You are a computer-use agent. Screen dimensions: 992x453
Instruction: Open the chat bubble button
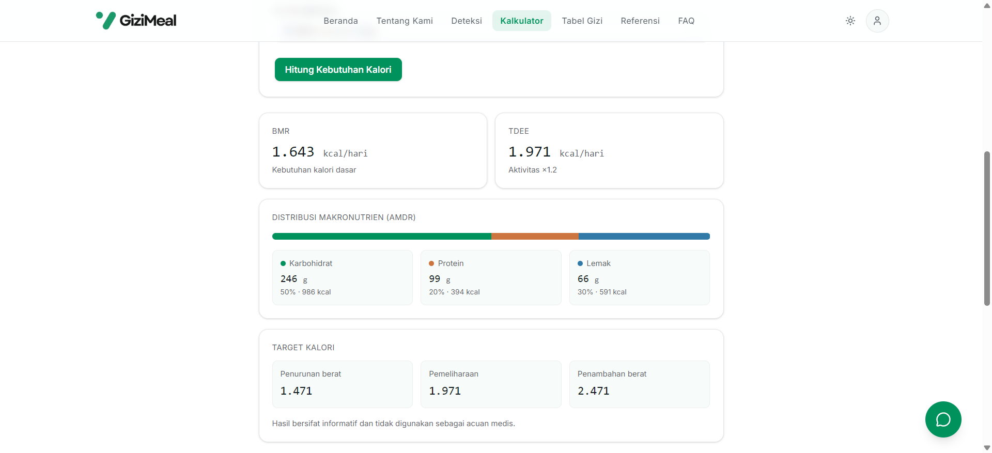tap(943, 419)
